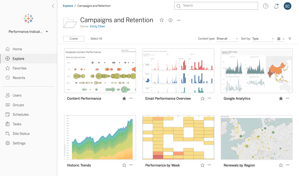Screen dimensions: 299x176
Task: Unfavorite the Google Analytics workbook
Action: (x=281, y=99)
